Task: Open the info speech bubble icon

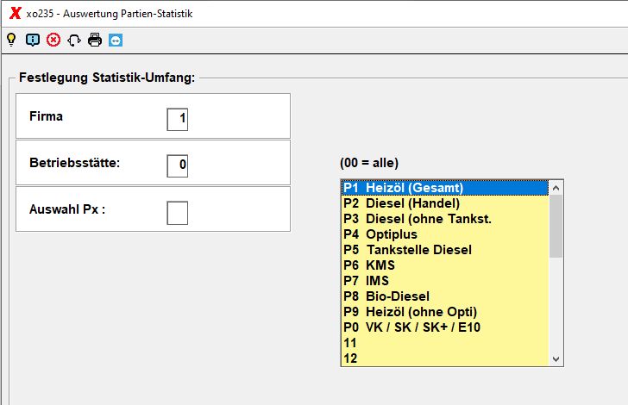Action: (x=33, y=40)
